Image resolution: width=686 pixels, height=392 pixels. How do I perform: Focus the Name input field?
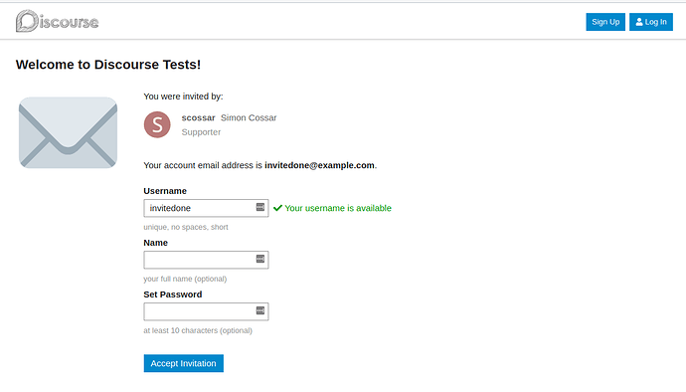click(206, 260)
